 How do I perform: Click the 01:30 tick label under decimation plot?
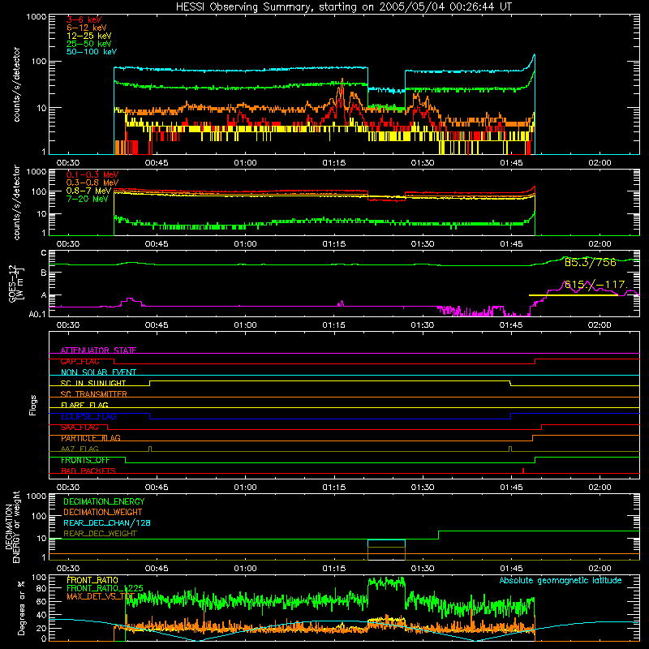[422, 569]
